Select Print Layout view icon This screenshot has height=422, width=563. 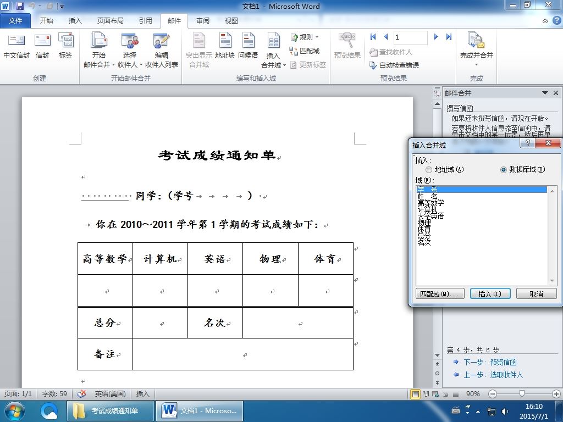tap(416, 394)
